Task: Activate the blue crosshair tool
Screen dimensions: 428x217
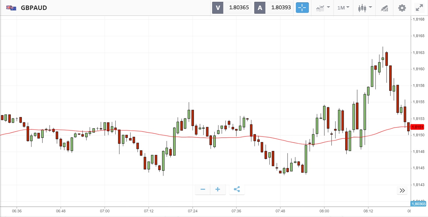Action: [x=302, y=8]
